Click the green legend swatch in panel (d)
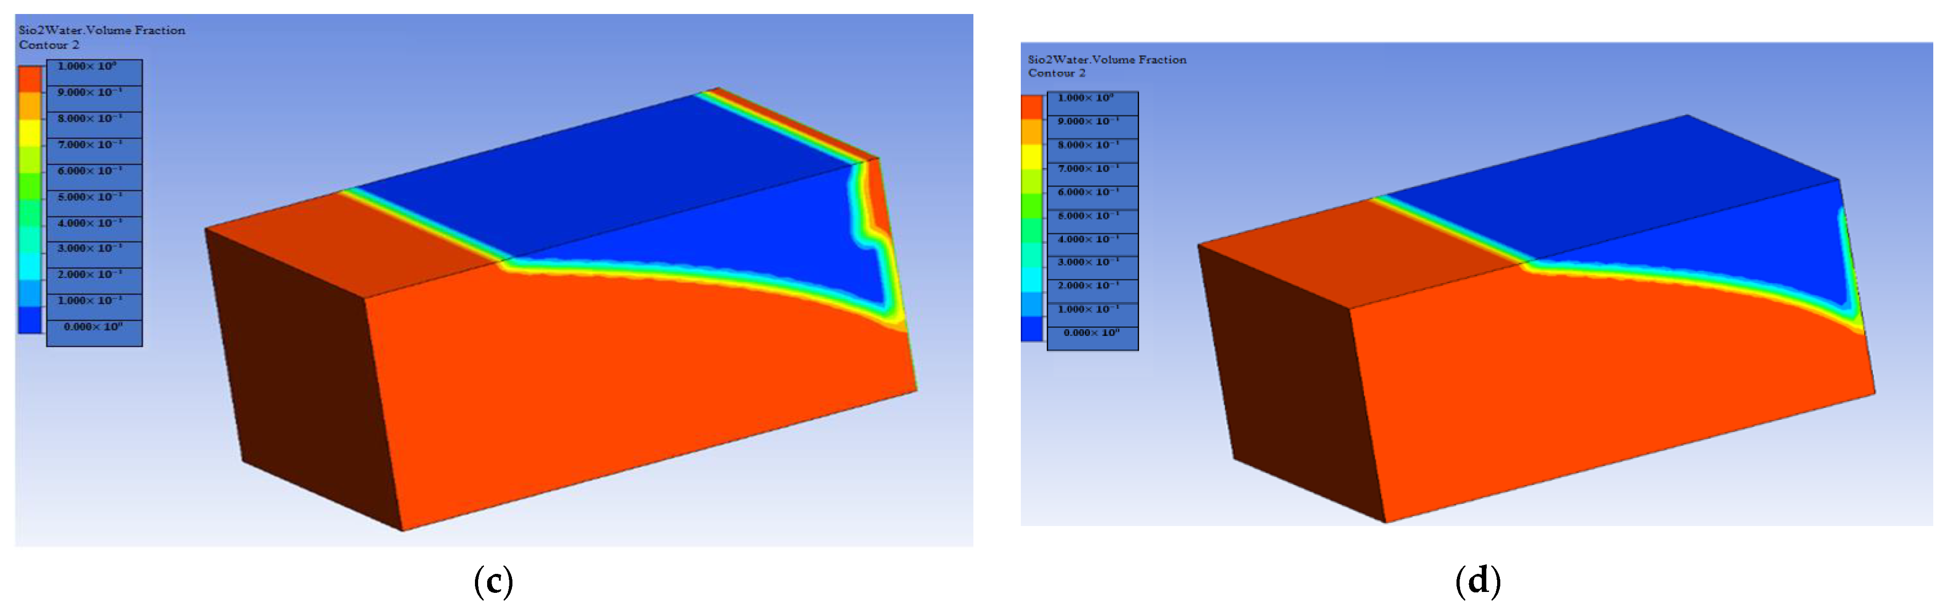The image size is (1945, 610). [x=1032, y=207]
